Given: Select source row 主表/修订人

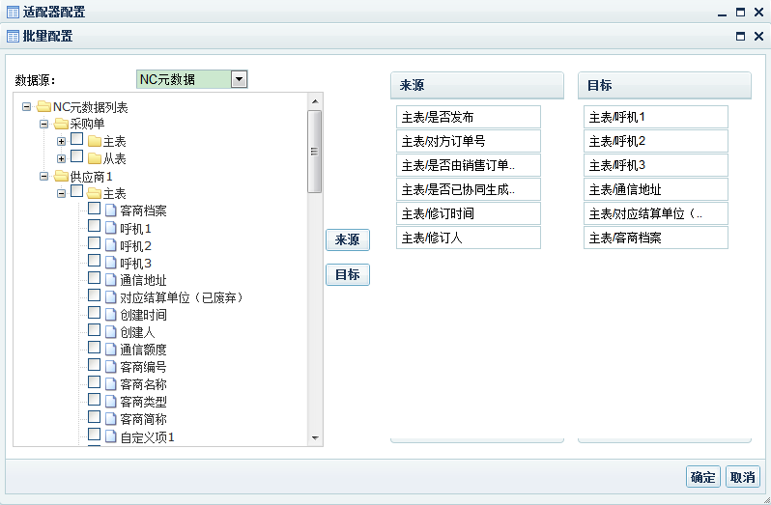Looking at the screenshot, I should [x=468, y=238].
